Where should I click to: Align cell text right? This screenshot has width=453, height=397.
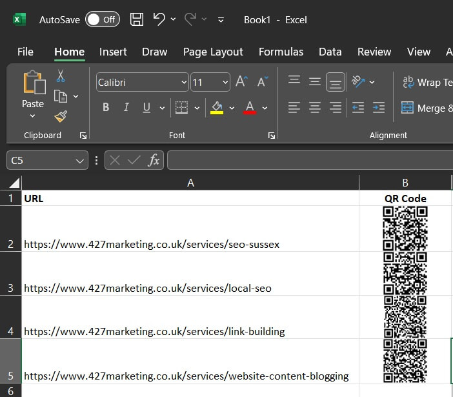tap(335, 108)
